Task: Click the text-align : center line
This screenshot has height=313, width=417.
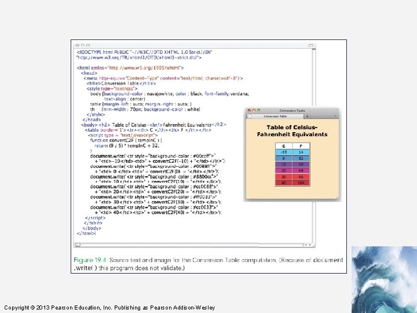Action: [x=125, y=99]
